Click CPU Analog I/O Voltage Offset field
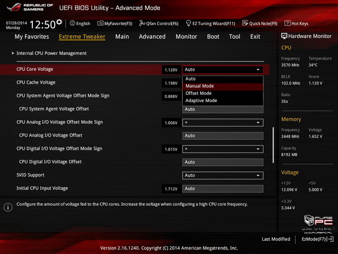Screen dimensions: 338x254 pos(223,135)
